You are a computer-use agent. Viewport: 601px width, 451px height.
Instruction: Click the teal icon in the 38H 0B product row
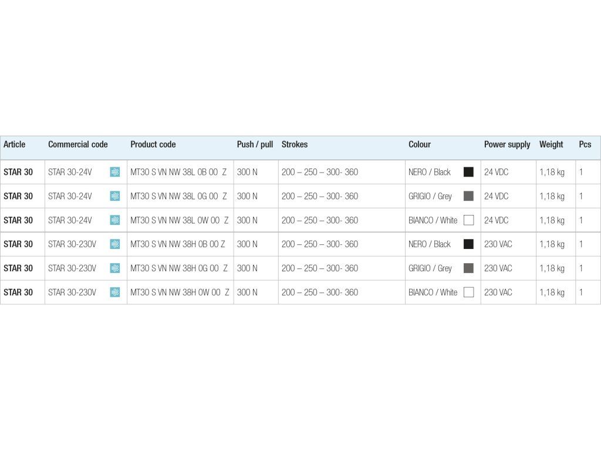(115, 244)
